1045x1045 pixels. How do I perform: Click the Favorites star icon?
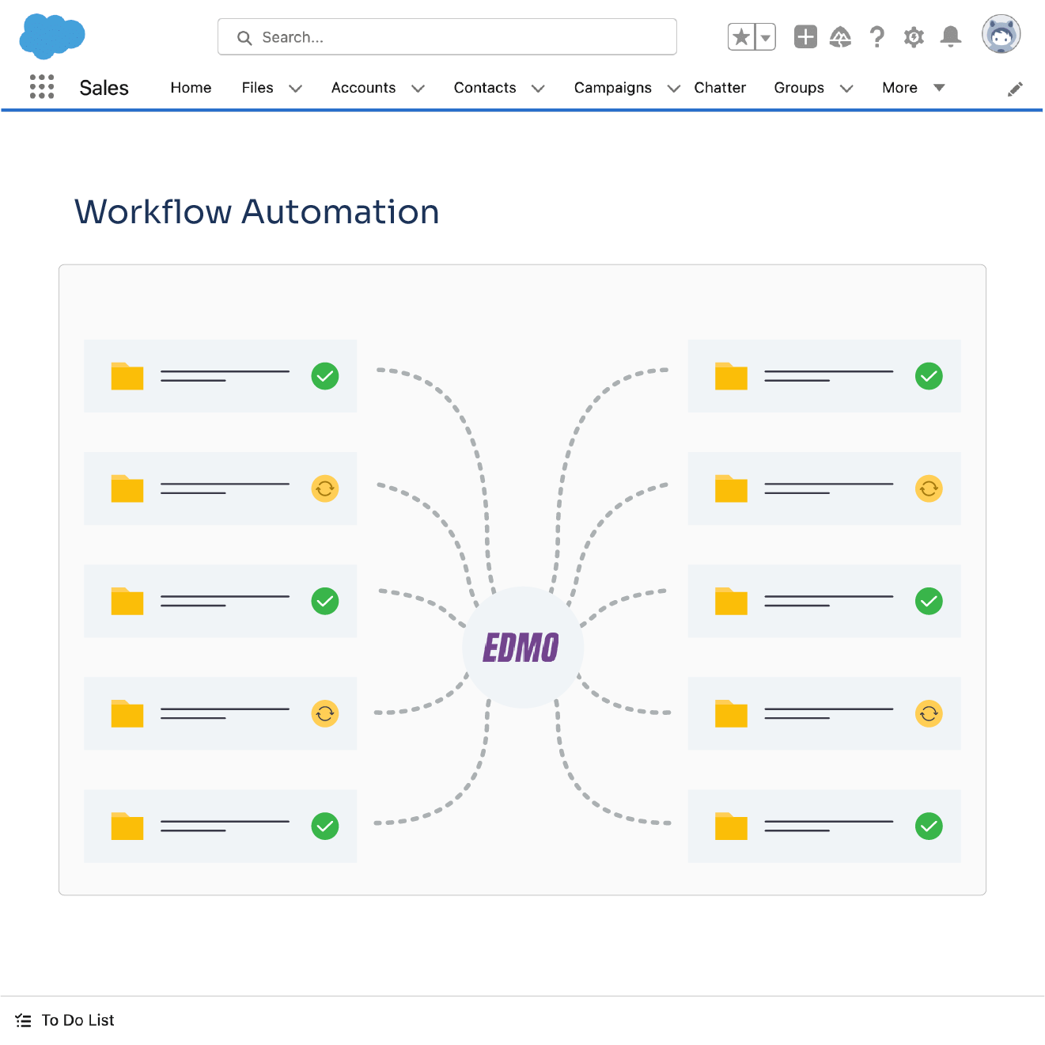[741, 37]
